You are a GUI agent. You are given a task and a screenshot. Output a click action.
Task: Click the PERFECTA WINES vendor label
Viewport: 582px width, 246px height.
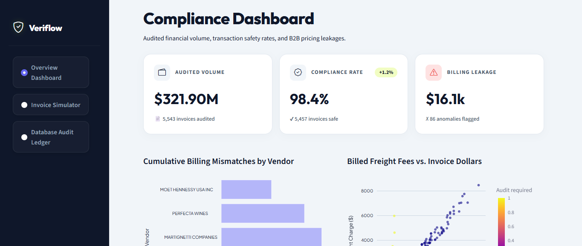tap(190, 213)
